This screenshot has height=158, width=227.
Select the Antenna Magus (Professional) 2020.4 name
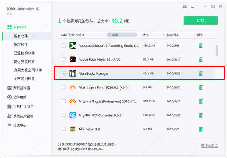(x=108, y=101)
